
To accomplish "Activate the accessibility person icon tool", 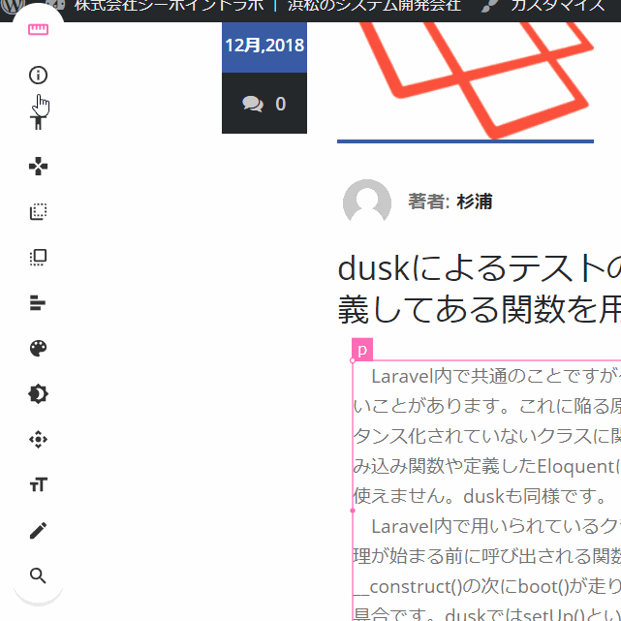I will [38, 121].
